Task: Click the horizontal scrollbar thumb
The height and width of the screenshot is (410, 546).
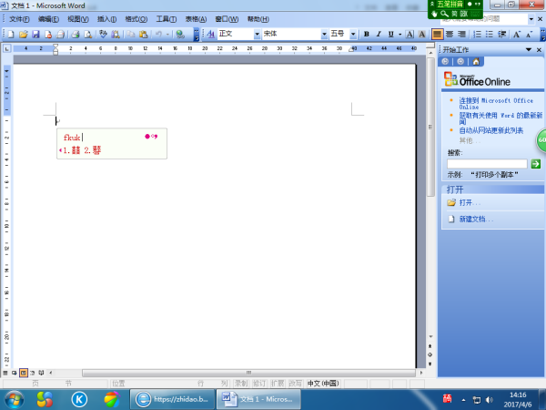Action: (248, 373)
